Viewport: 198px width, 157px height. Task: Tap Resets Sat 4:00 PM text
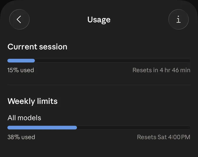(x=164, y=137)
